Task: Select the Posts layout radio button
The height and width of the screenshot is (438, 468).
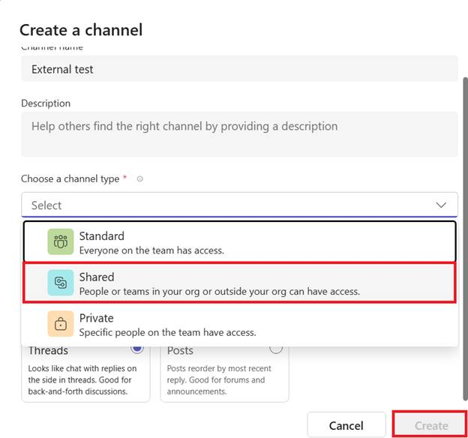Action: (275, 348)
